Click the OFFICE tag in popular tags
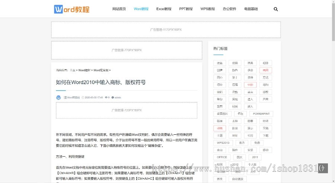Image resolution: width=335 pixels, height=183 pixels. 222,157
